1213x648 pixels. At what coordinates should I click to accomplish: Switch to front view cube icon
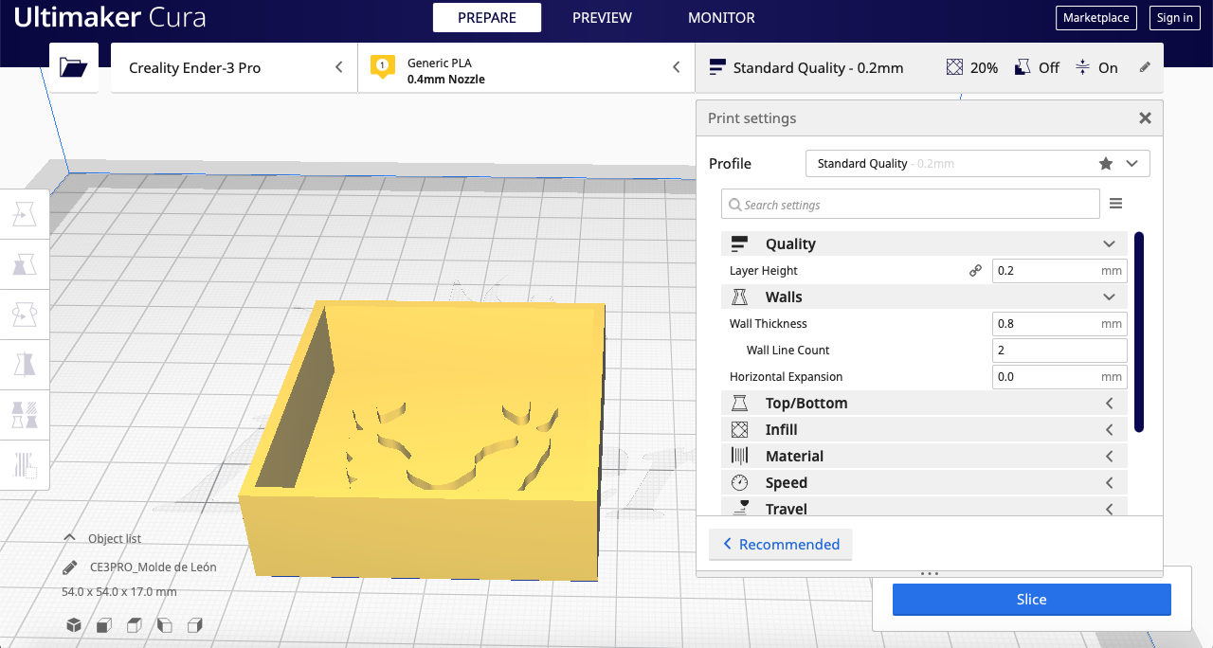point(104,625)
